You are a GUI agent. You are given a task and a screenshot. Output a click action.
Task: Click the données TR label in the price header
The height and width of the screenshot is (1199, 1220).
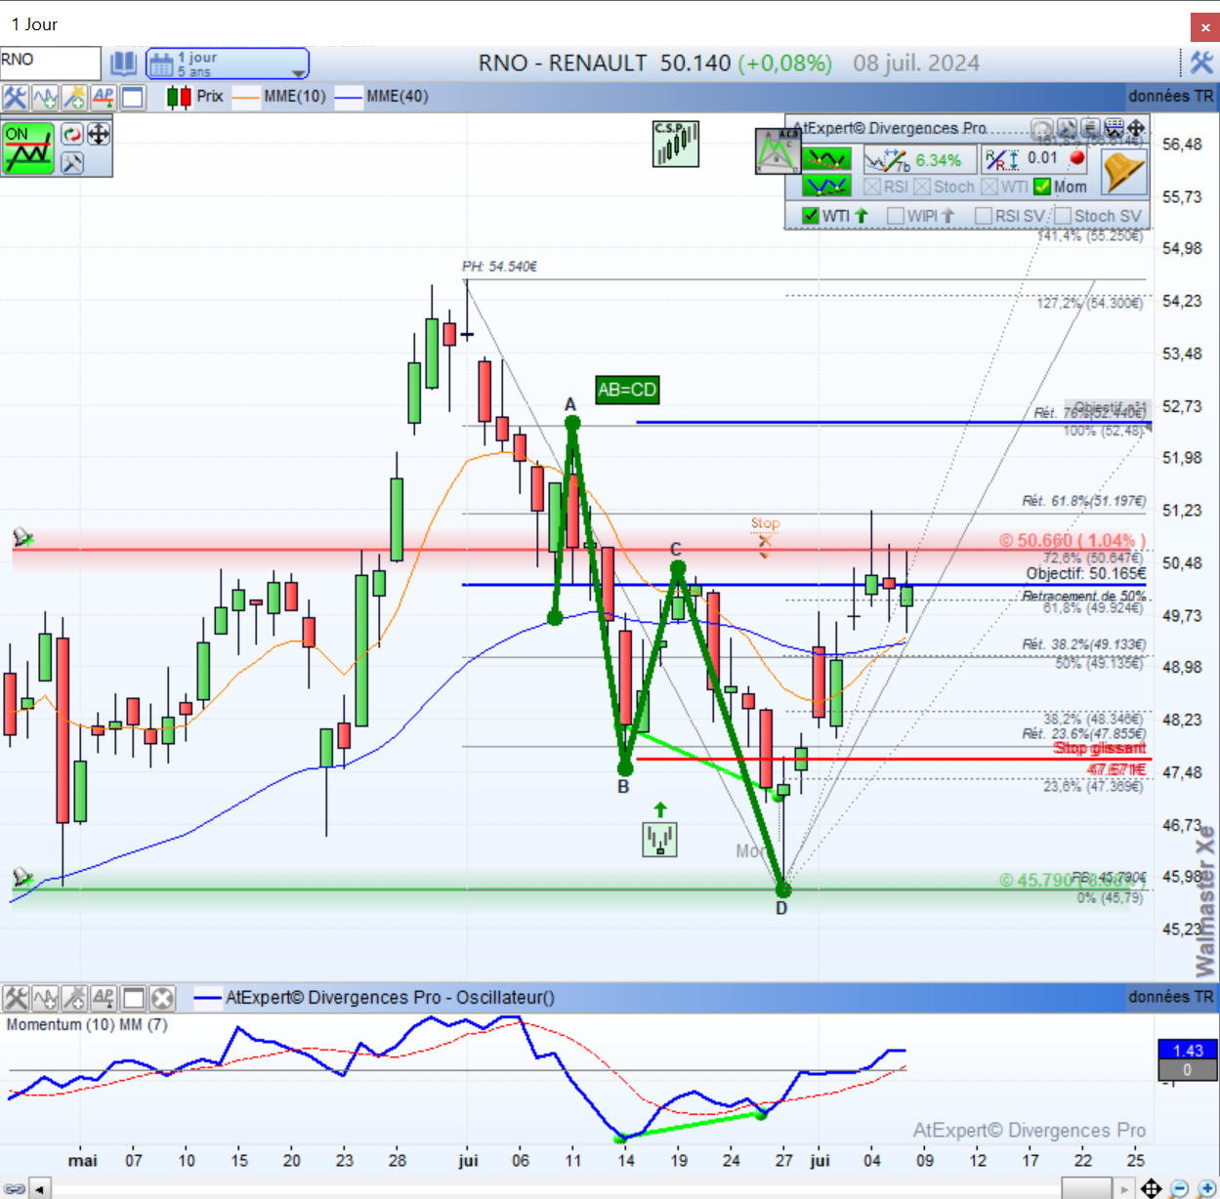click(1170, 96)
